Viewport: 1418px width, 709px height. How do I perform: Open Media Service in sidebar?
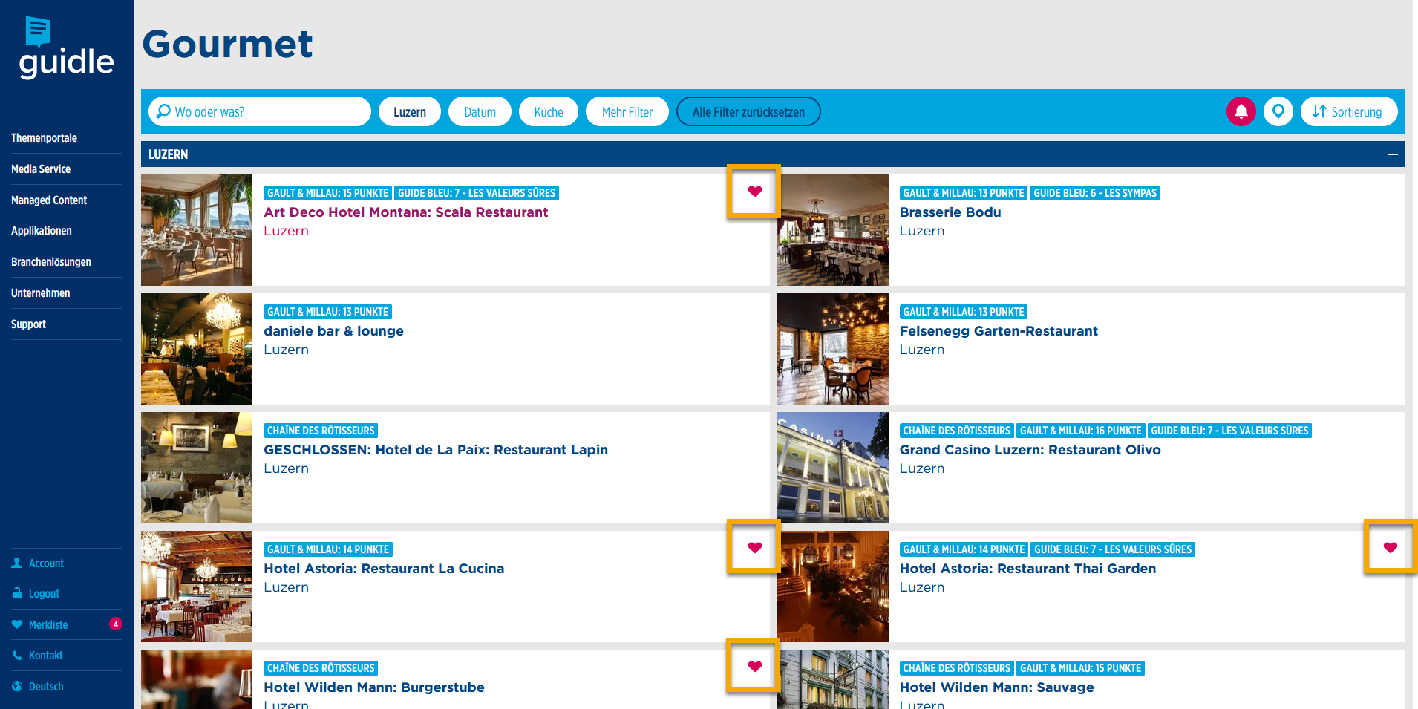coord(41,169)
